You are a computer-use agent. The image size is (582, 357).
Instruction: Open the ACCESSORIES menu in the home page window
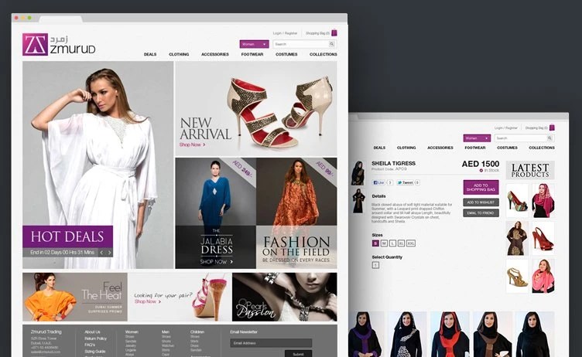click(x=215, y=54)
